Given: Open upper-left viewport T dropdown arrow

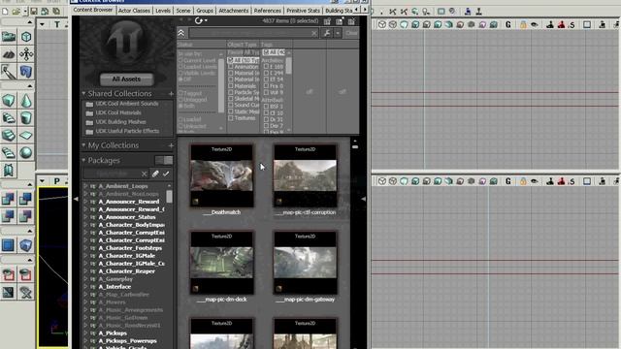Looking at the screenshot, I should point(42,24).
